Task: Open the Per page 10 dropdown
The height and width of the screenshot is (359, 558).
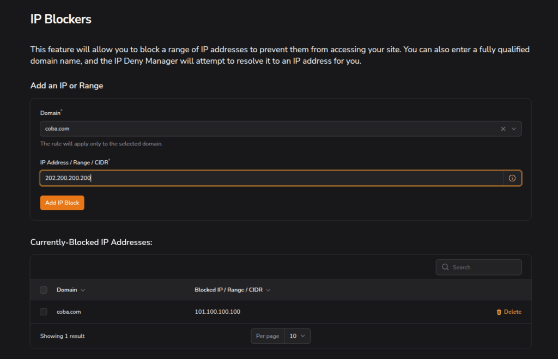Action: point(298,336)
